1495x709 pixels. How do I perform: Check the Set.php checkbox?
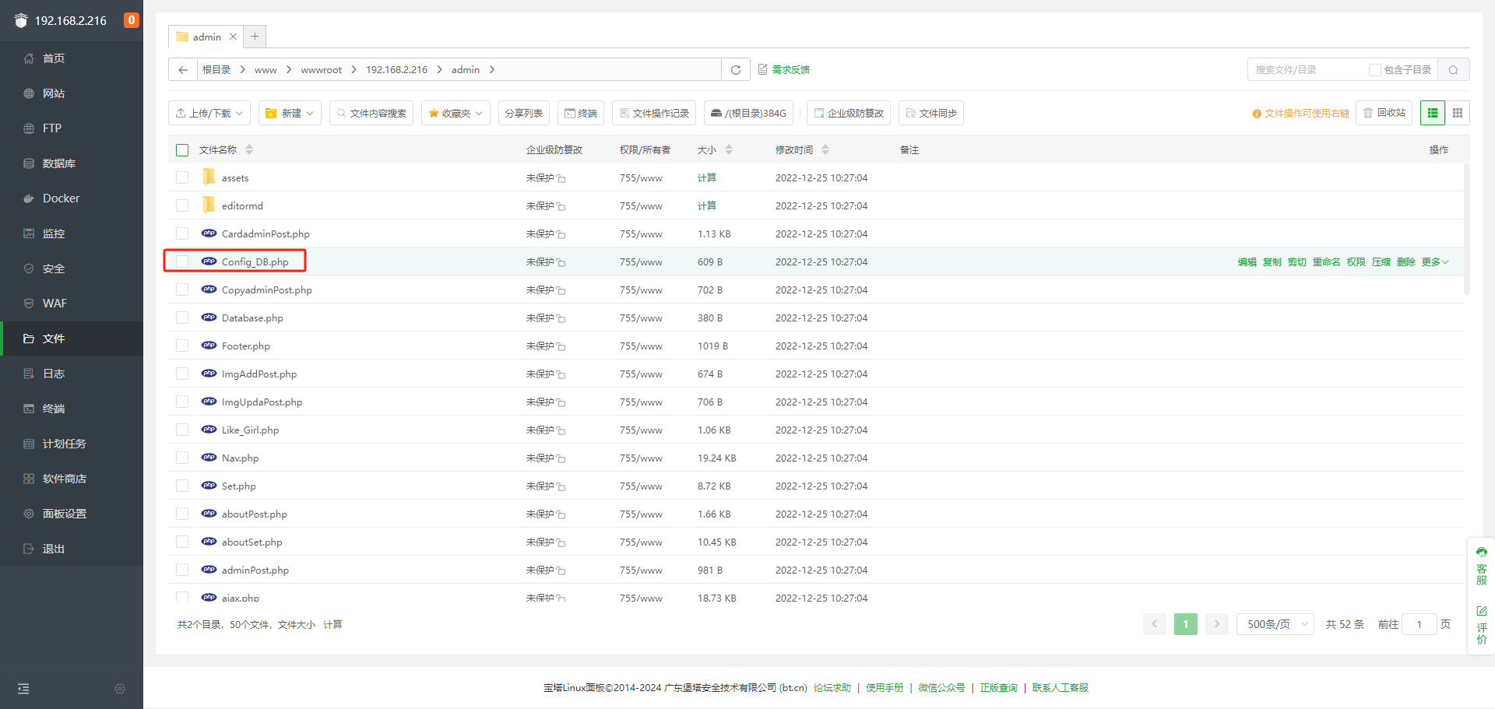[x=182, y=486]
